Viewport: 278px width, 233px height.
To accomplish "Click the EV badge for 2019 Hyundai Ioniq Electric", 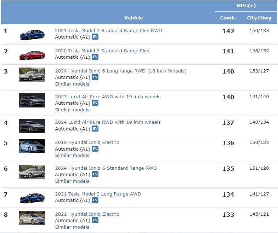I will (95, 149).
